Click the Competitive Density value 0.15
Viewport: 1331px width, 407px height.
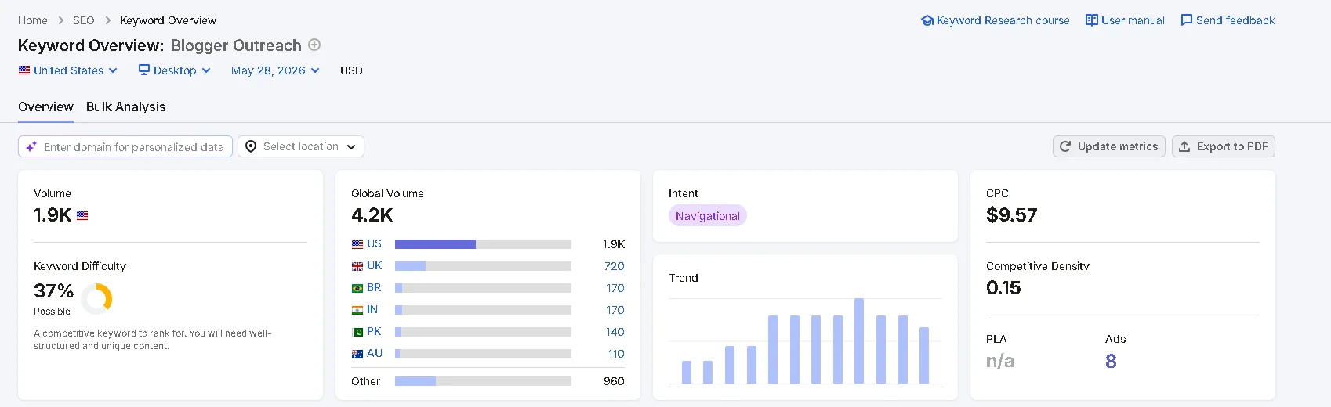coord(1003,287)
